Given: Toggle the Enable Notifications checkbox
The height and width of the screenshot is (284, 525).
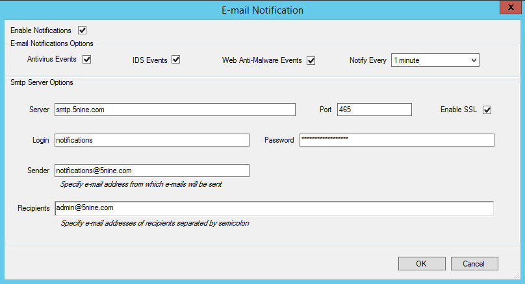Looking at the screenshot, I should 83,30.
